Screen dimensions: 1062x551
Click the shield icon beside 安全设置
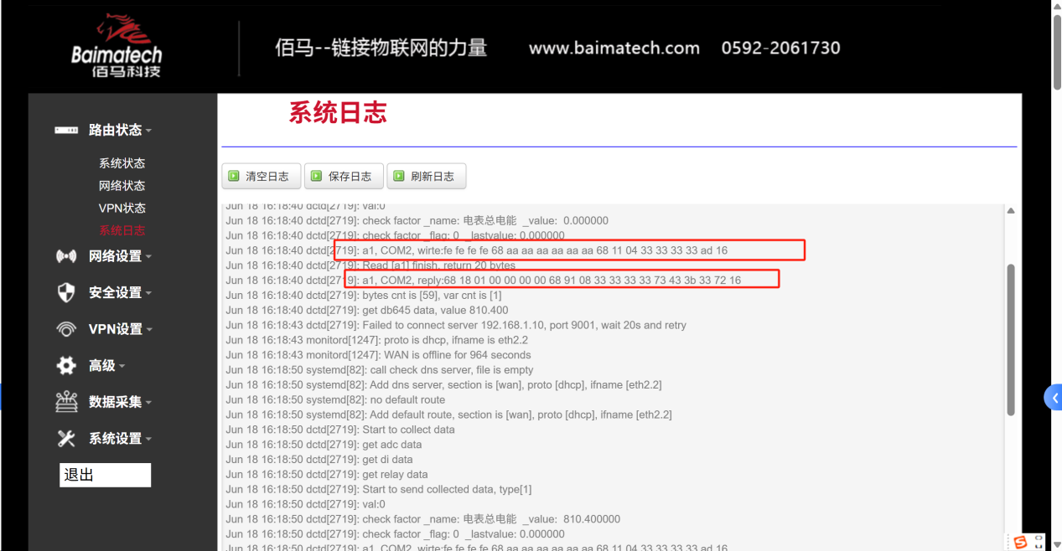point(65,292)
